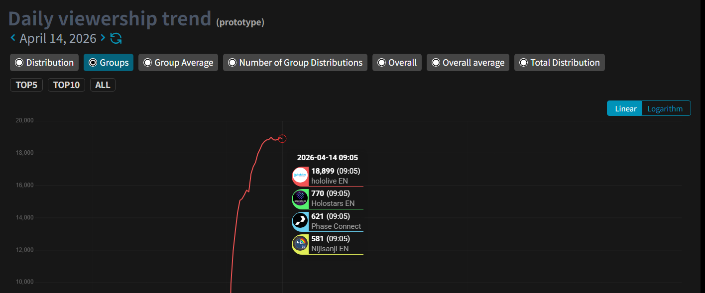Click the 581 Nijisanji EN value

(318, 239)
